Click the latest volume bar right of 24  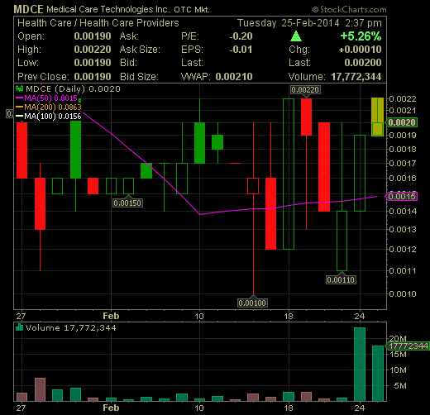pos(378,373)
